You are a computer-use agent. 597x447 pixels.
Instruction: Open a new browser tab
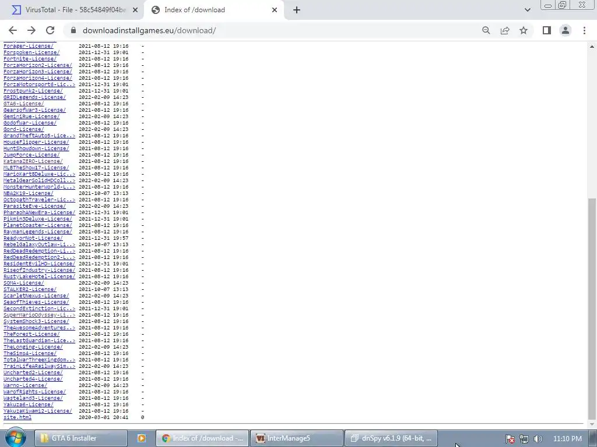click(x=297, y=10)
